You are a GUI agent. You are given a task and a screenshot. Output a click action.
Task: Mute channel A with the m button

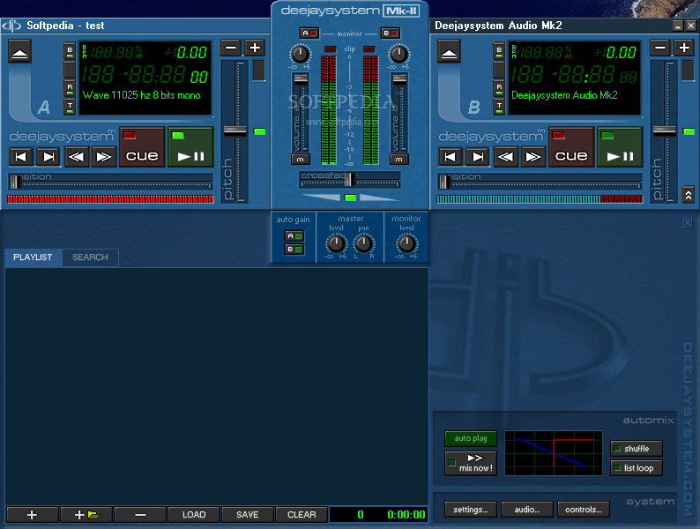click(x=300, y=160)
